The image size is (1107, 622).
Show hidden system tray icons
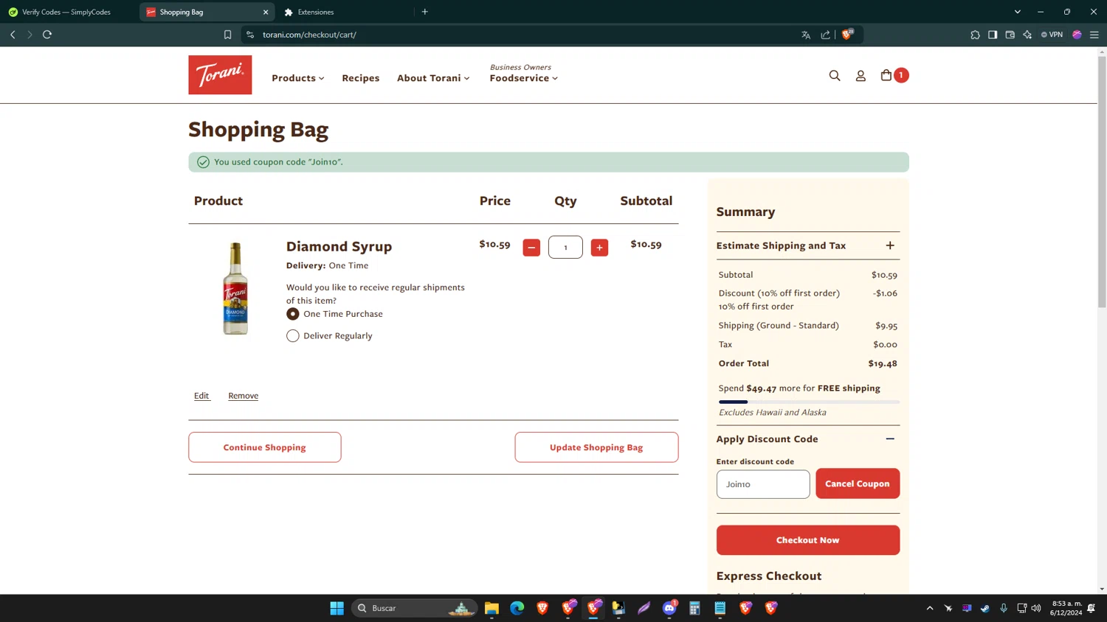[930, 608]
